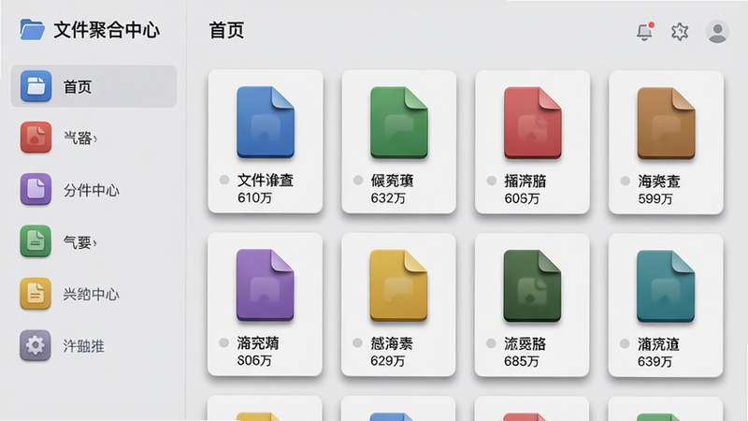Click the 599万 value text

coord(655,198)
